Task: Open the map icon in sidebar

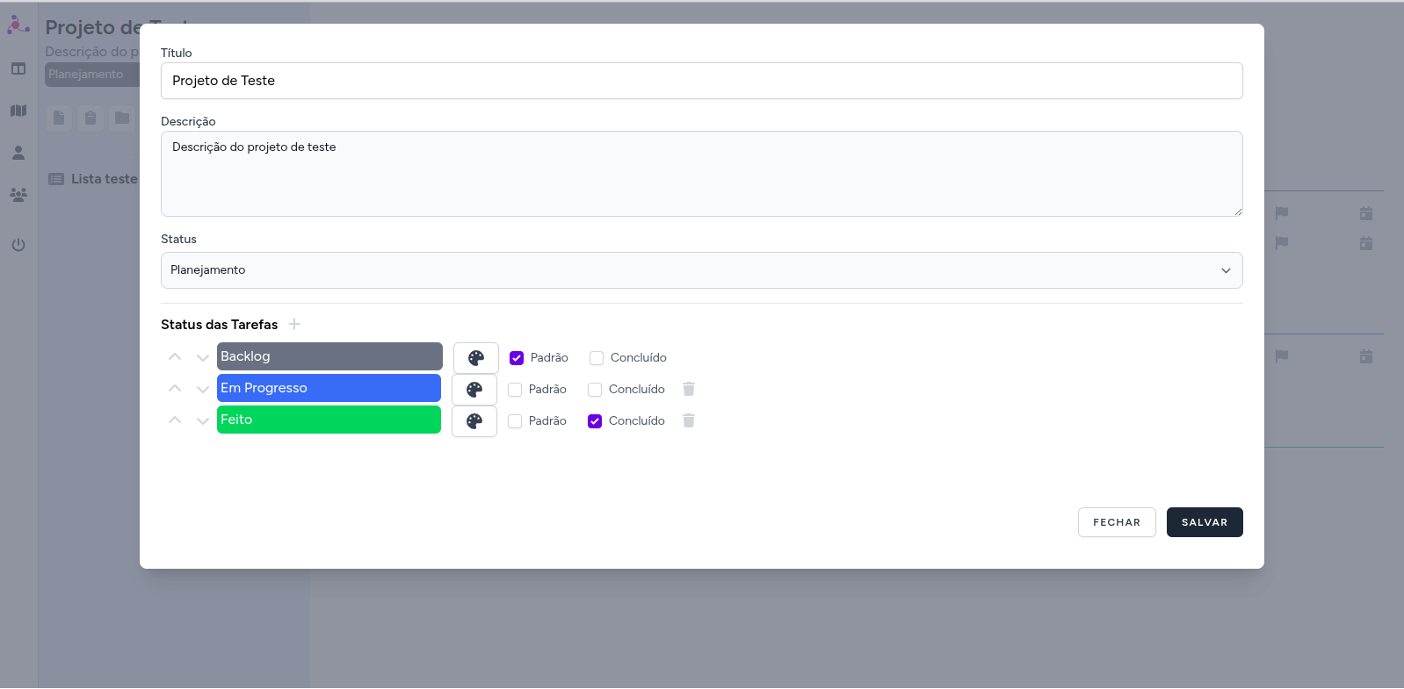Action: pyautogui.click(x=18, y=111)
